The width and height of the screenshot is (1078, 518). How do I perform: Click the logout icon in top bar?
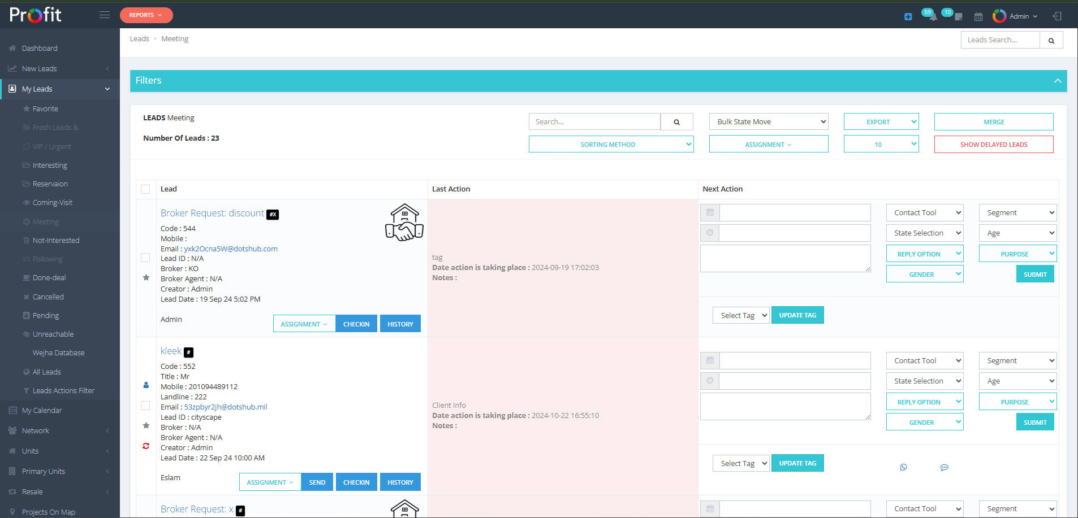coord(1057,16)
